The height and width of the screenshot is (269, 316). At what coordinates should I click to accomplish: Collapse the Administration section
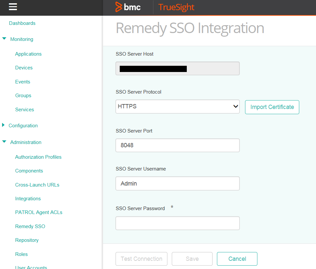pos(4,142)
